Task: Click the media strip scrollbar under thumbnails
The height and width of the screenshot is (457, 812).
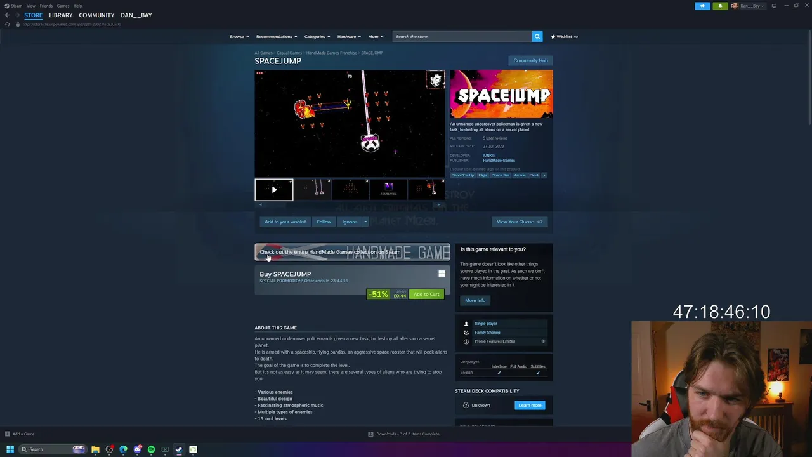Action: point(350,204)
